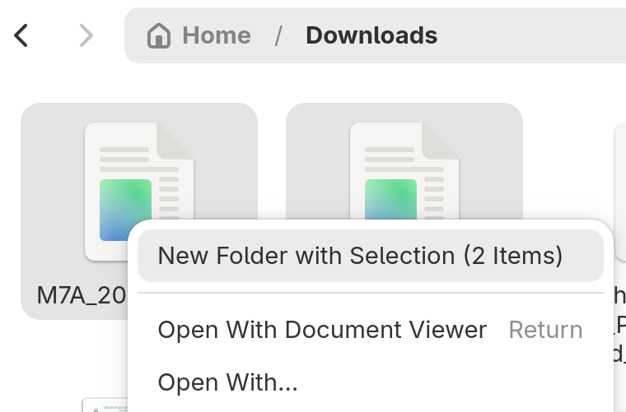Select the Downloads breadcrumb
The width and height of the screenshot is (626, 412).
tap(371, 35)
